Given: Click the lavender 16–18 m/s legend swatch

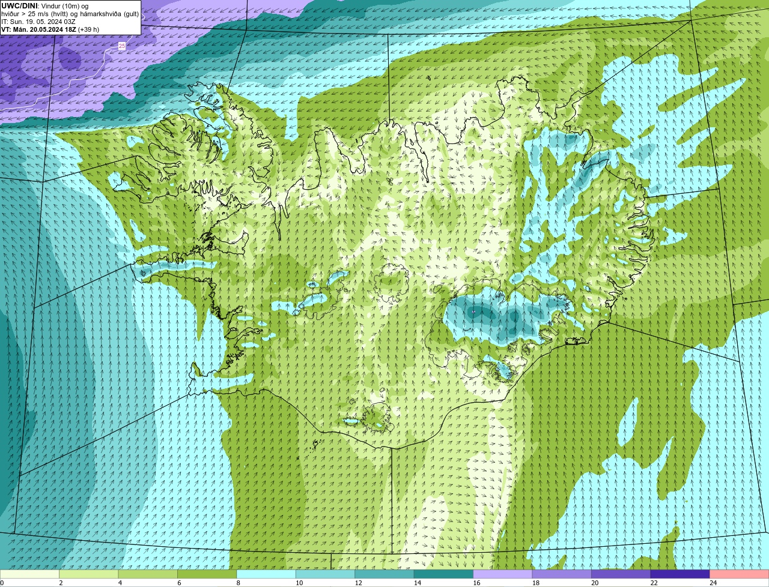Looking at the screenshot, I should coord(503,574).
